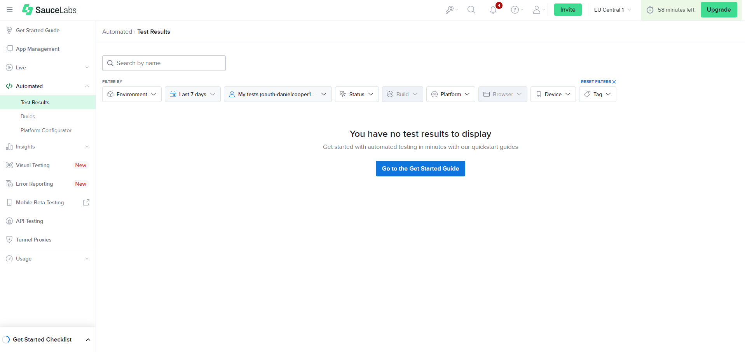Click the Mobile Beta Testing phone icon
The height and width of the screenshot is (352, 745).
tap(9, 202)
